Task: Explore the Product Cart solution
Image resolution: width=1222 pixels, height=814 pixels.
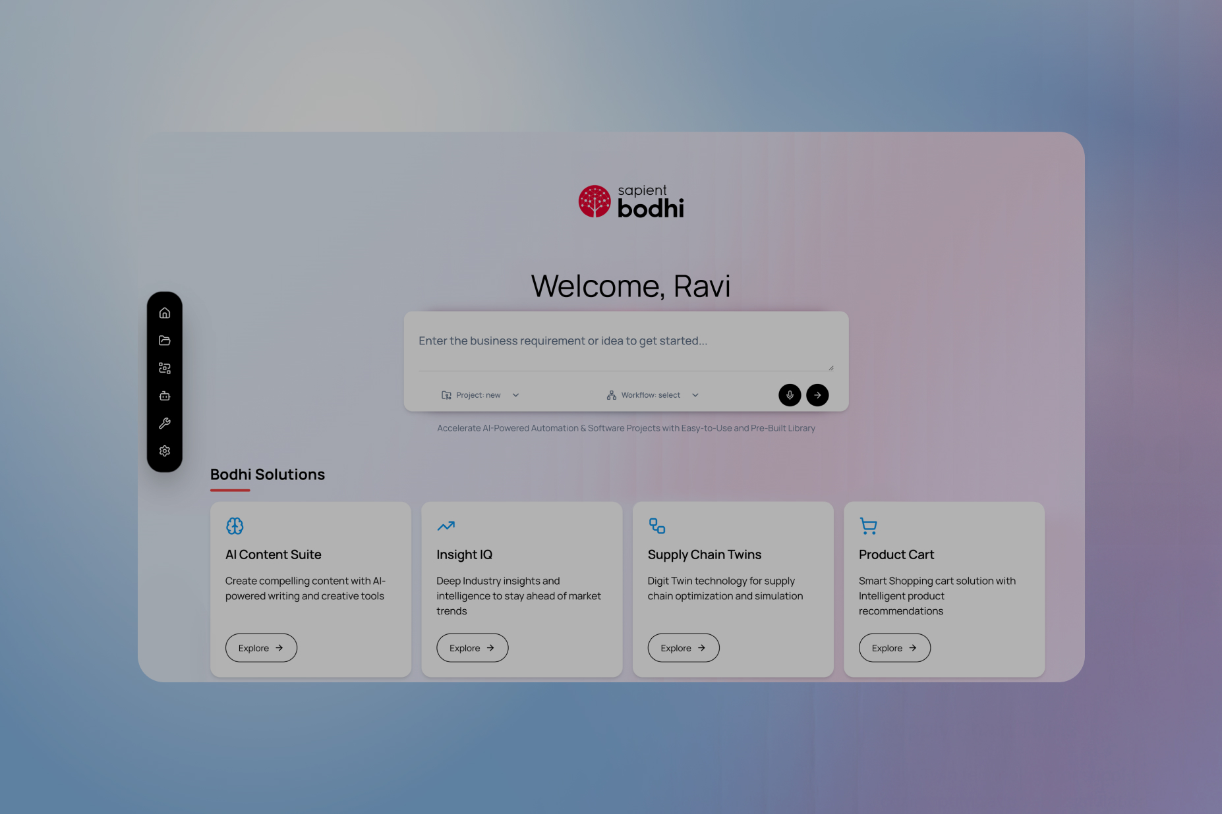Action: 894,648
